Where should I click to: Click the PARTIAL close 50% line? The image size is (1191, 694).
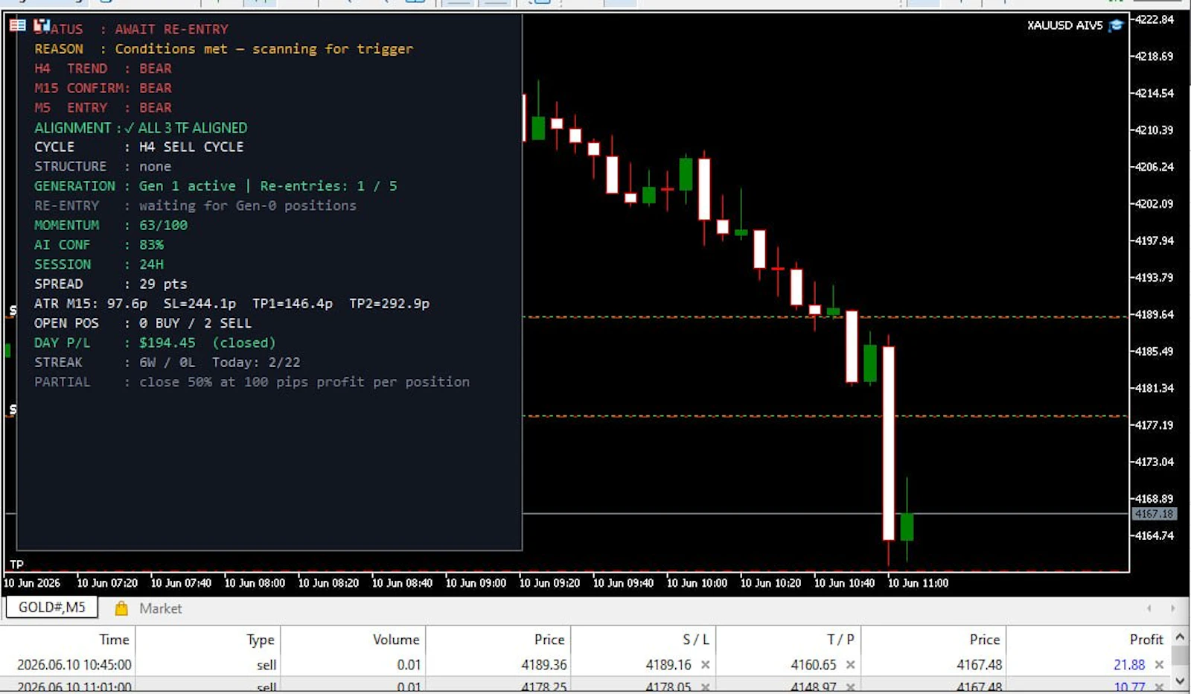(252, 382)
